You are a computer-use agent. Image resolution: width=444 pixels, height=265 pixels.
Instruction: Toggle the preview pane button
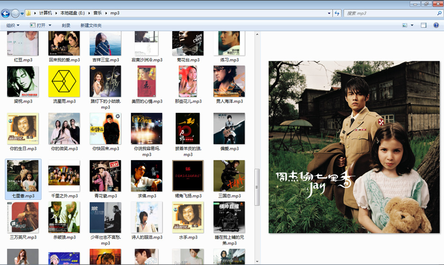pos(423,25)
